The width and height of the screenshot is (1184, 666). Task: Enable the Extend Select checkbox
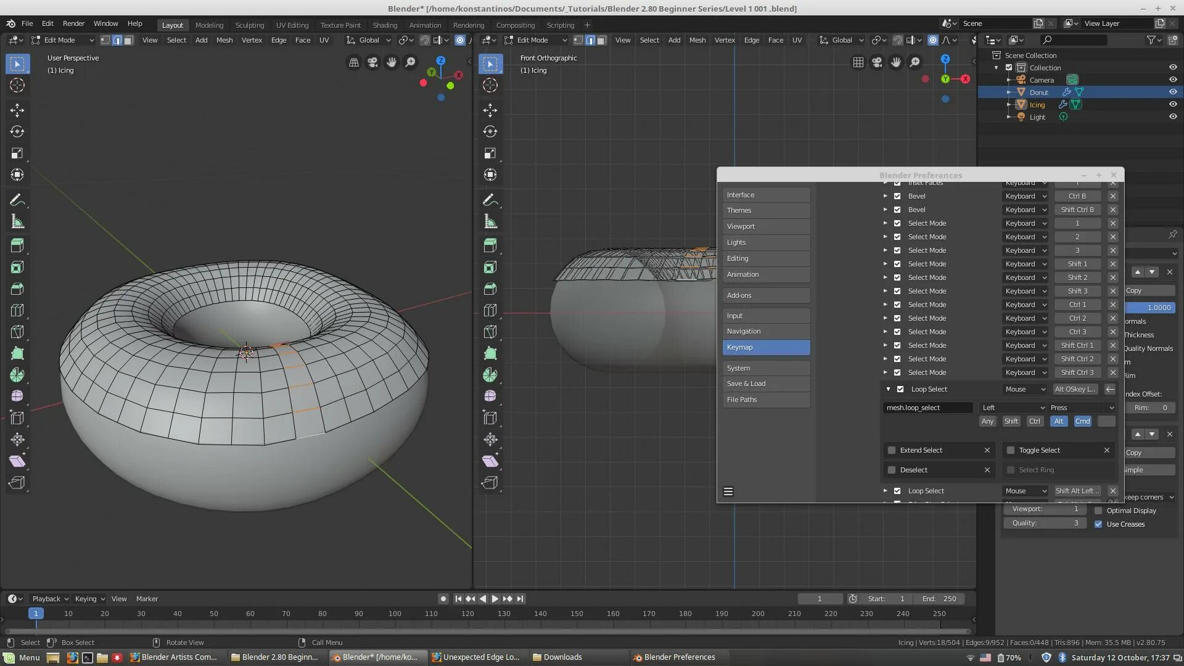coord(892,450)
